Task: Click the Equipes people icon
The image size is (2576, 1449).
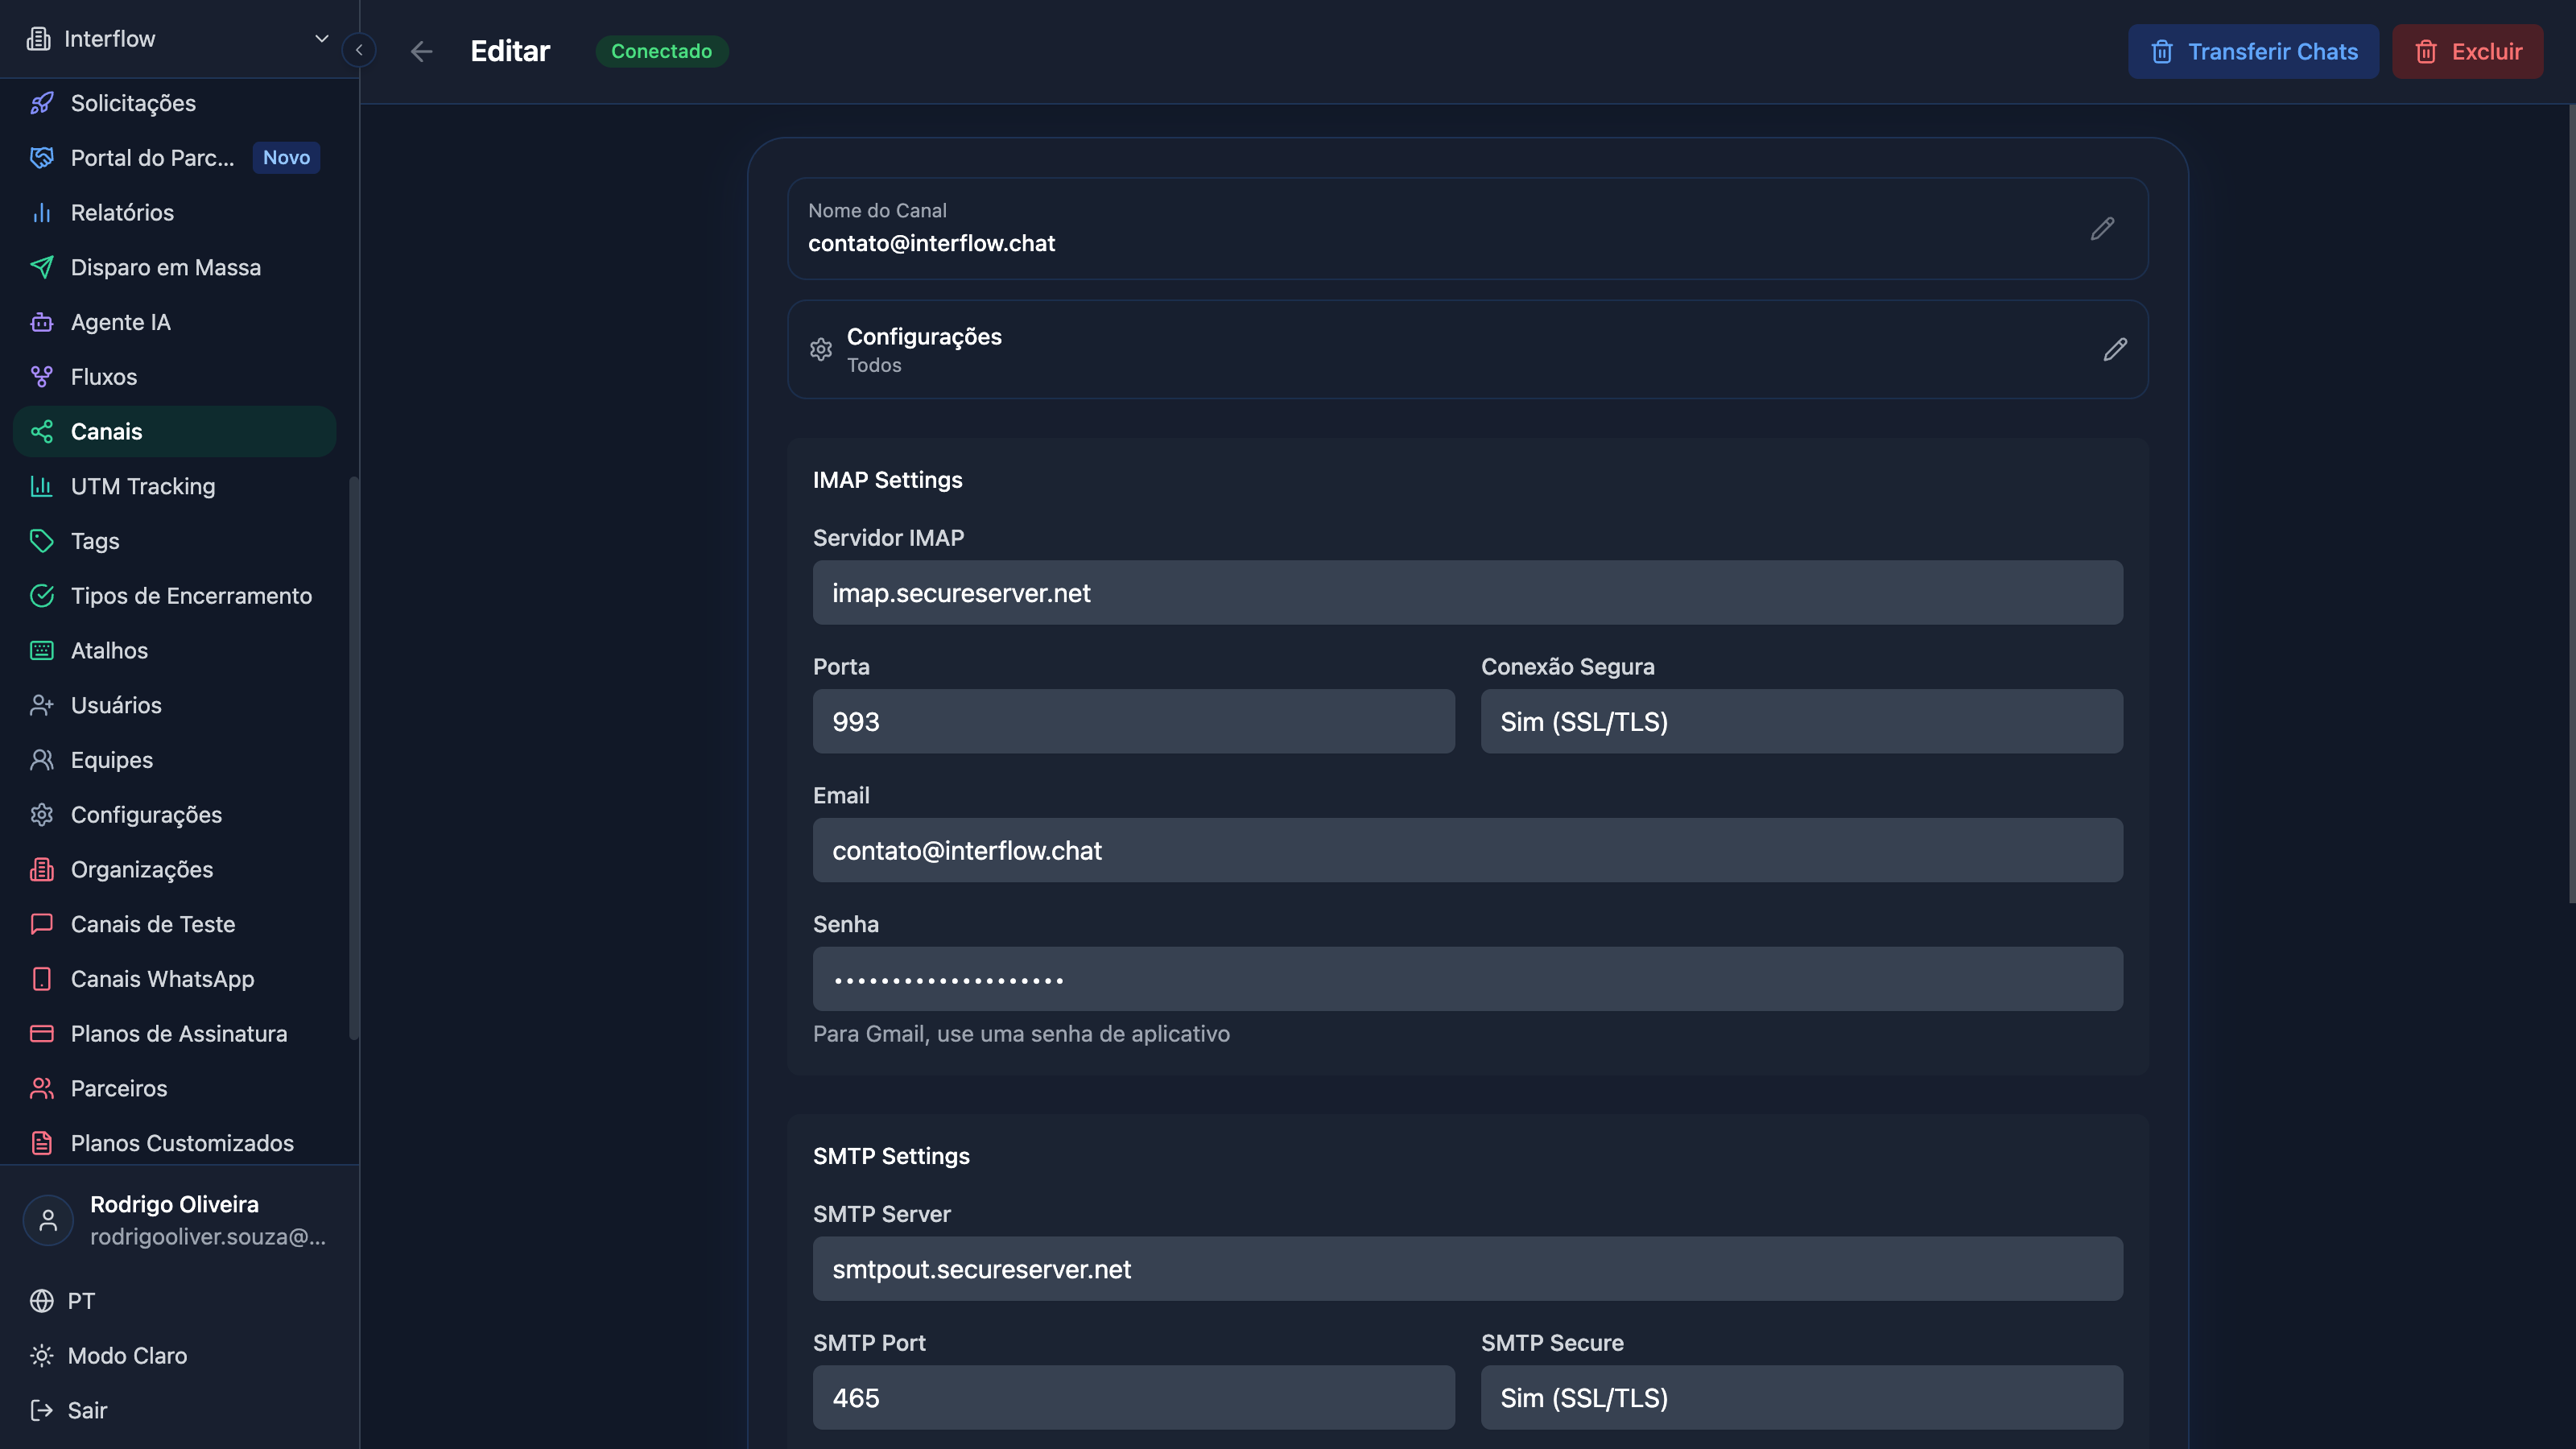Action: [41, 760]
